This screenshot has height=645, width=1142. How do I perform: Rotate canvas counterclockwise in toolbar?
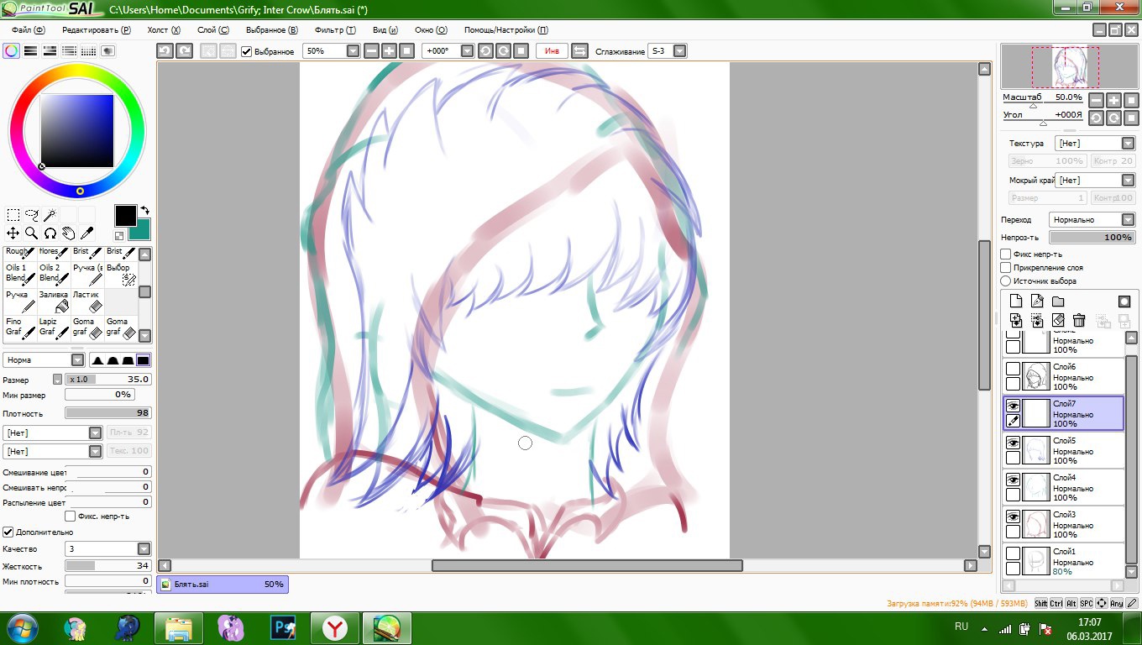point(485,51)
